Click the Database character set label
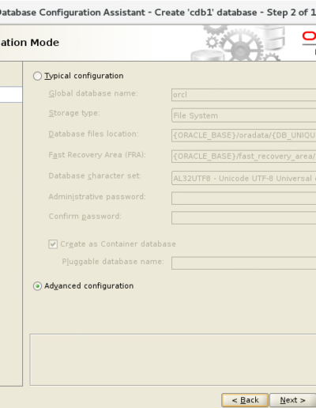Screen dimensions: 316x408 pos(95,176)
